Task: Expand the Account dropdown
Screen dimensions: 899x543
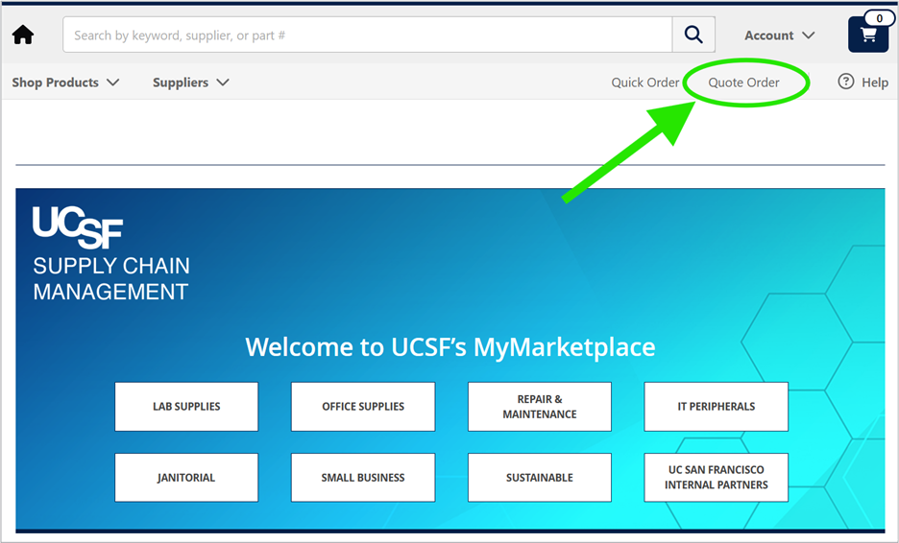Action: click(x=780, y=35)
